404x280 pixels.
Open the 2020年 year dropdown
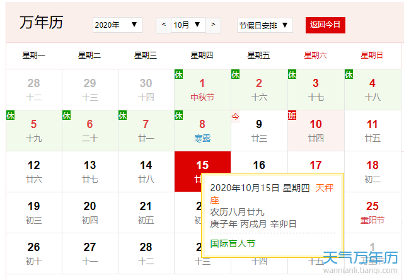click(117, 25)
